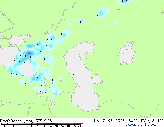This screenshot has height=127, width=164.
Task: Click the '20' legend scale label
Action: click(x=44, y=126)
